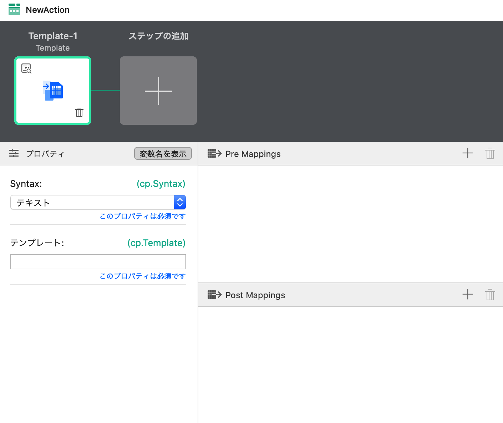503x423 pixels.
Task: Delete selected Post Mapping via trash
Action: tap(490, 295)
